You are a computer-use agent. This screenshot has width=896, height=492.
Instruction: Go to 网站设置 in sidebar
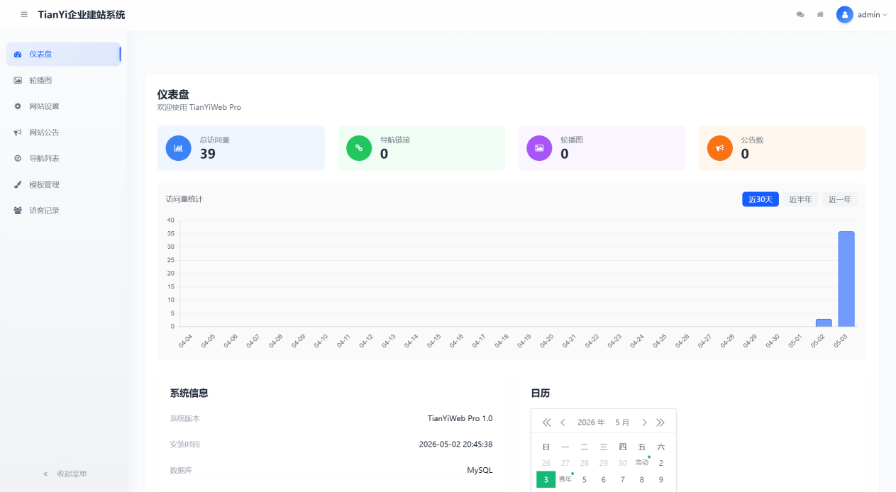point(64,106)
